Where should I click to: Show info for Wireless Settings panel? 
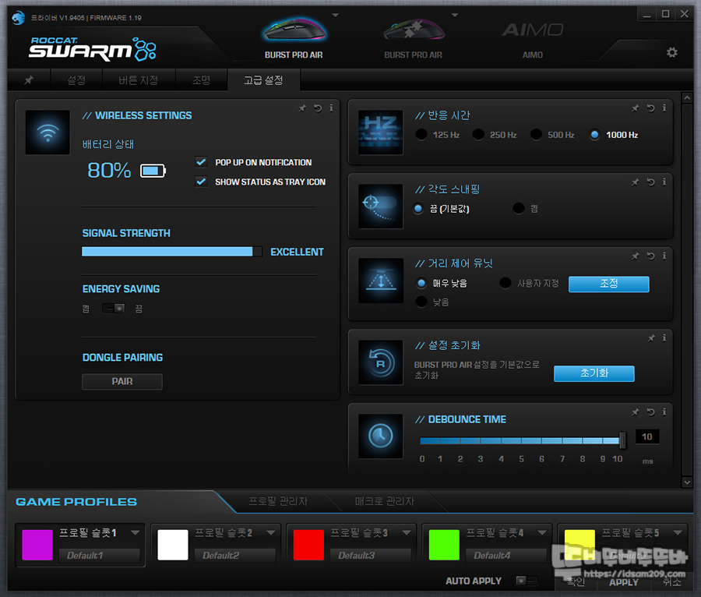click(x=331, y=108)
